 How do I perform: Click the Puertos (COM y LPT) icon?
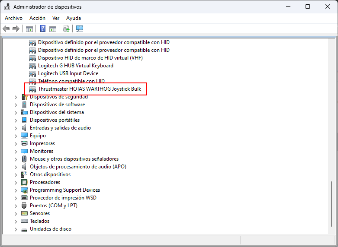tap(24, 206)
